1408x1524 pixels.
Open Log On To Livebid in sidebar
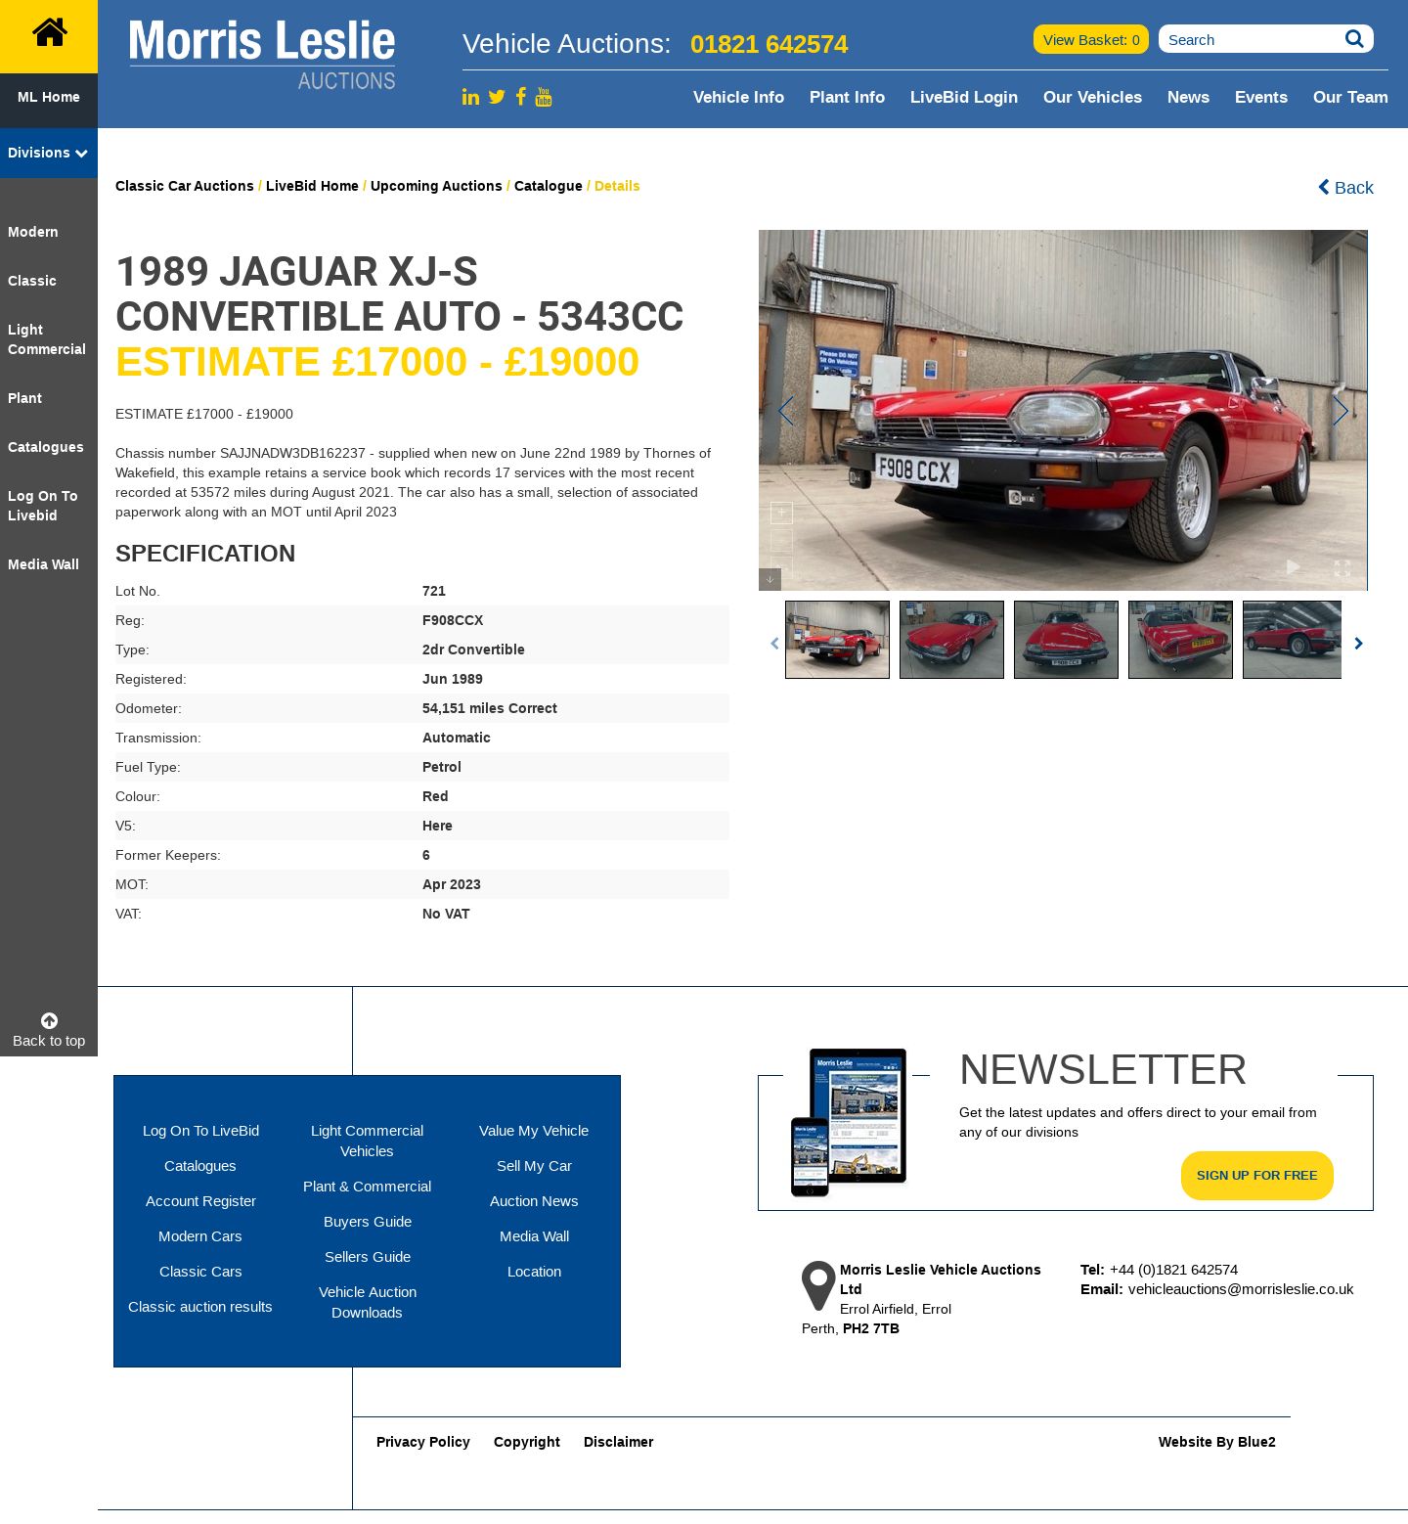[x=43, y=506]
